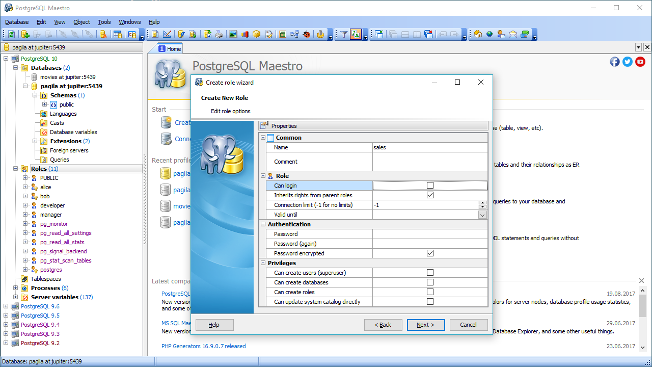
Task: Increase the Connection limit using the stepper
Action: (482, 203)
